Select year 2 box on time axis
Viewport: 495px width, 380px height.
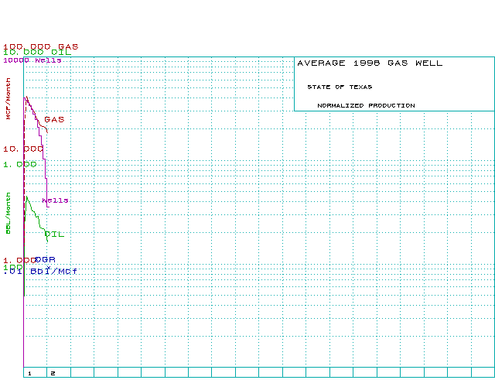[53, 373]
